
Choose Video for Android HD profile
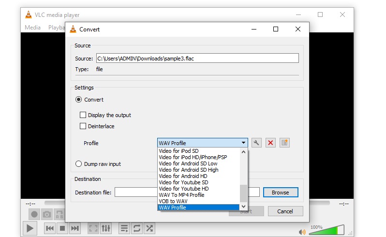click(198, 176)
